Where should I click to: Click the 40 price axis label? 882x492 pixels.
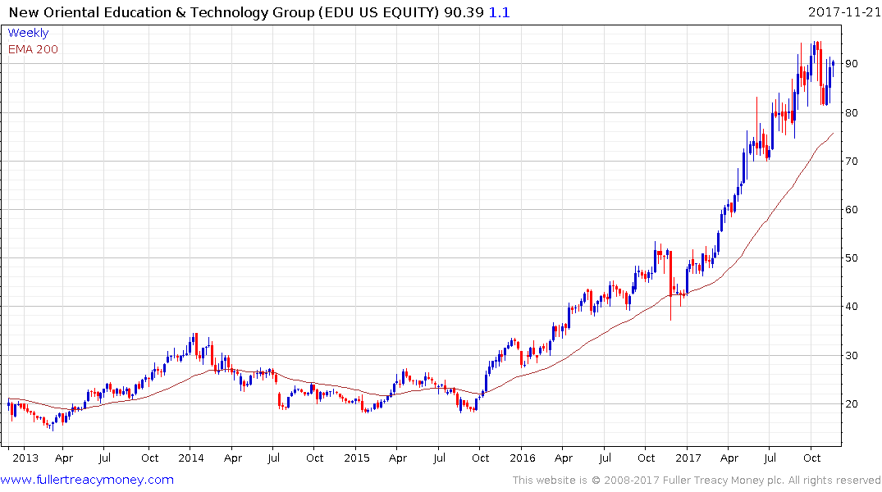coord(852,307)
